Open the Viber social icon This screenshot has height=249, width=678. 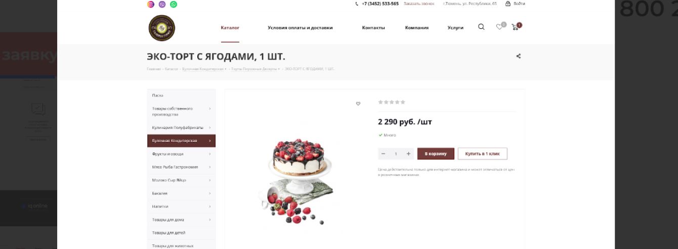pos(162,4)
